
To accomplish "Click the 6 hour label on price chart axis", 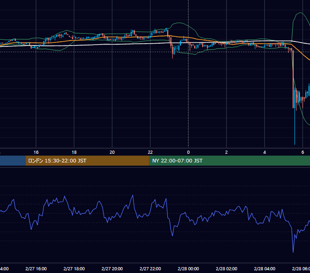I will coord(303,152).
